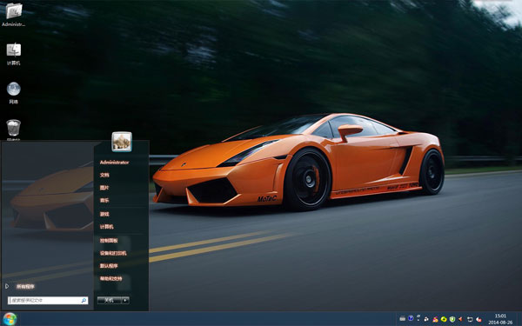The width and height of the screenshot is (522, 326).
Task: Click the Start menu search box
Action: pyautogui.click(x=48, y=301)
